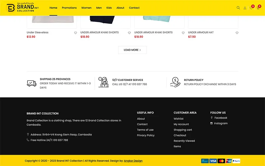The image size is (265, 166).
Task: Go to the Home menu item
Action: (53, 8)
